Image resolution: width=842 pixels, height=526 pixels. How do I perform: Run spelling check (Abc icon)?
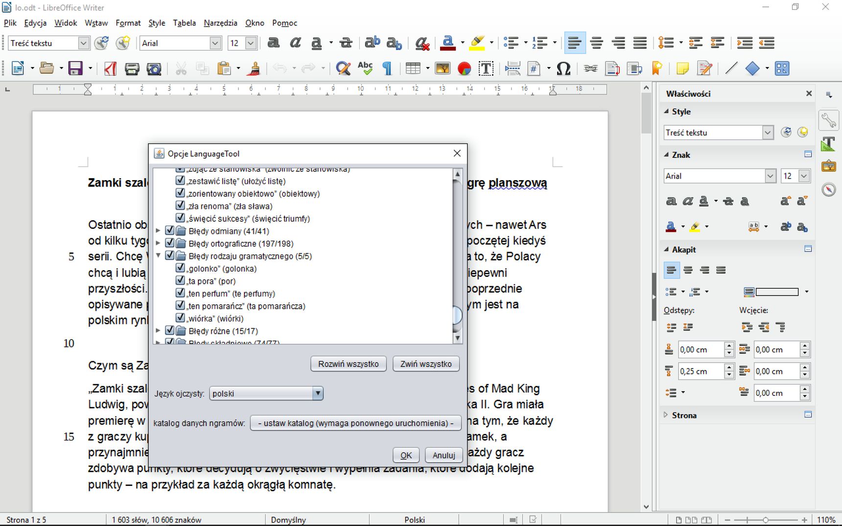[x=365, y=69]
